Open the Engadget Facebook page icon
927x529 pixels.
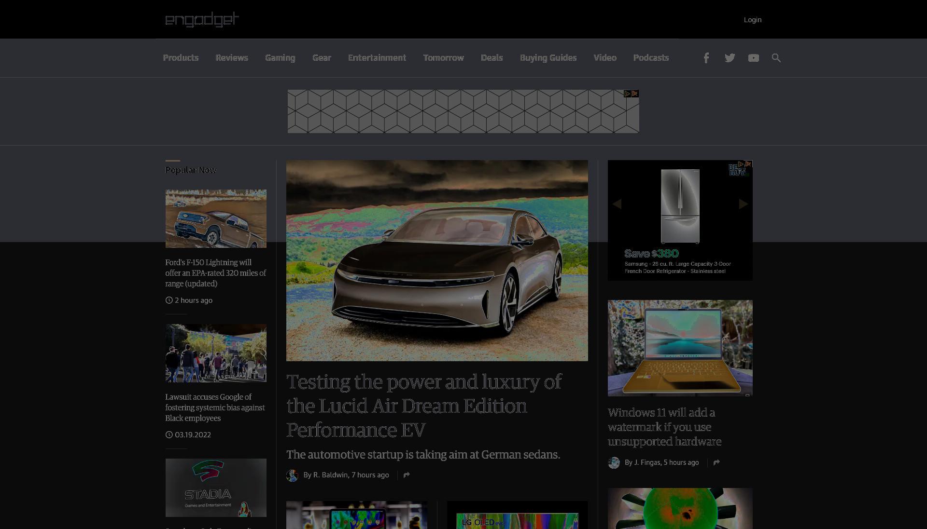[706, 58]
